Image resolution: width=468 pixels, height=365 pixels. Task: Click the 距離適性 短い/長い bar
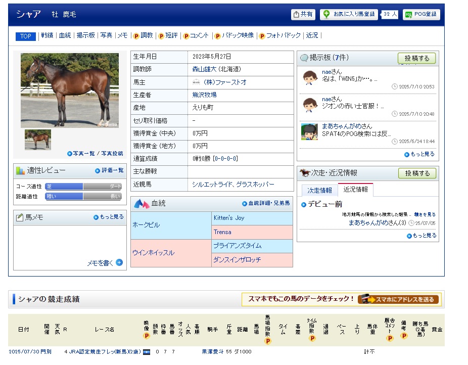tap(83, 196)
